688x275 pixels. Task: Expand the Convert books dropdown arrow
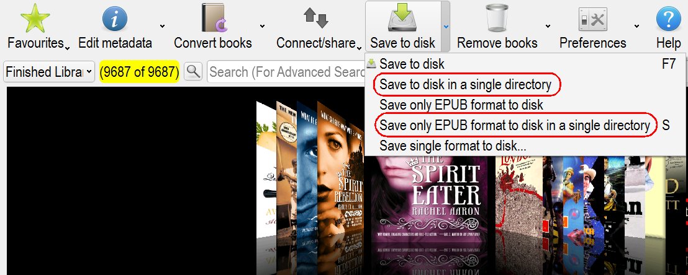[x=262, y=26]
